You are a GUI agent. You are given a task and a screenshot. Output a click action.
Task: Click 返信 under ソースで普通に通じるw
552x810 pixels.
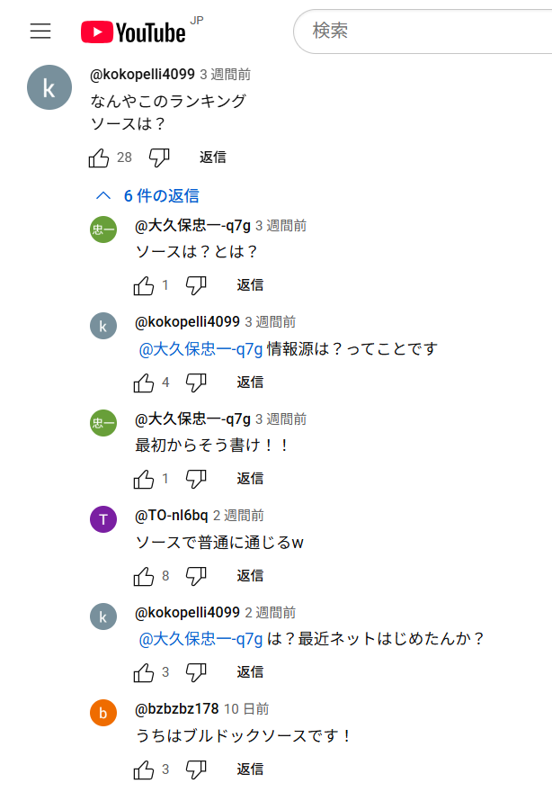point(250,576)
